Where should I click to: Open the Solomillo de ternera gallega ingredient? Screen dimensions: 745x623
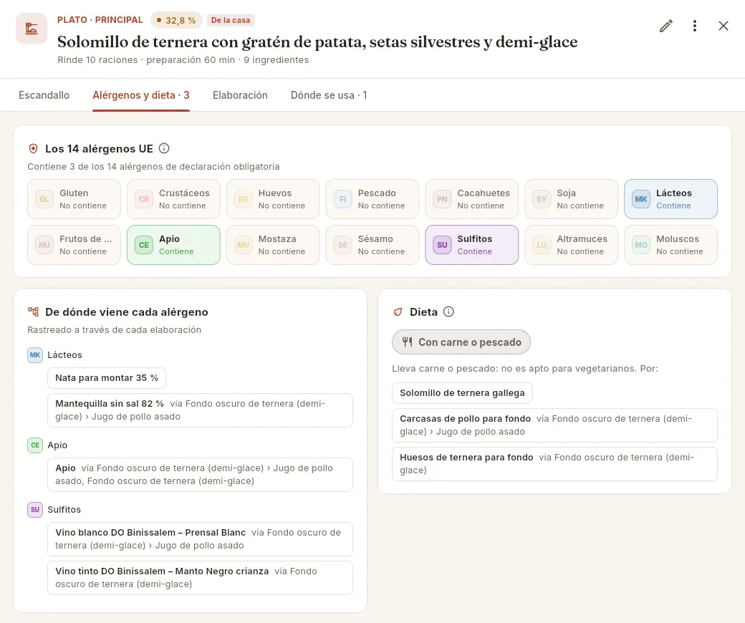coord(462,392)
